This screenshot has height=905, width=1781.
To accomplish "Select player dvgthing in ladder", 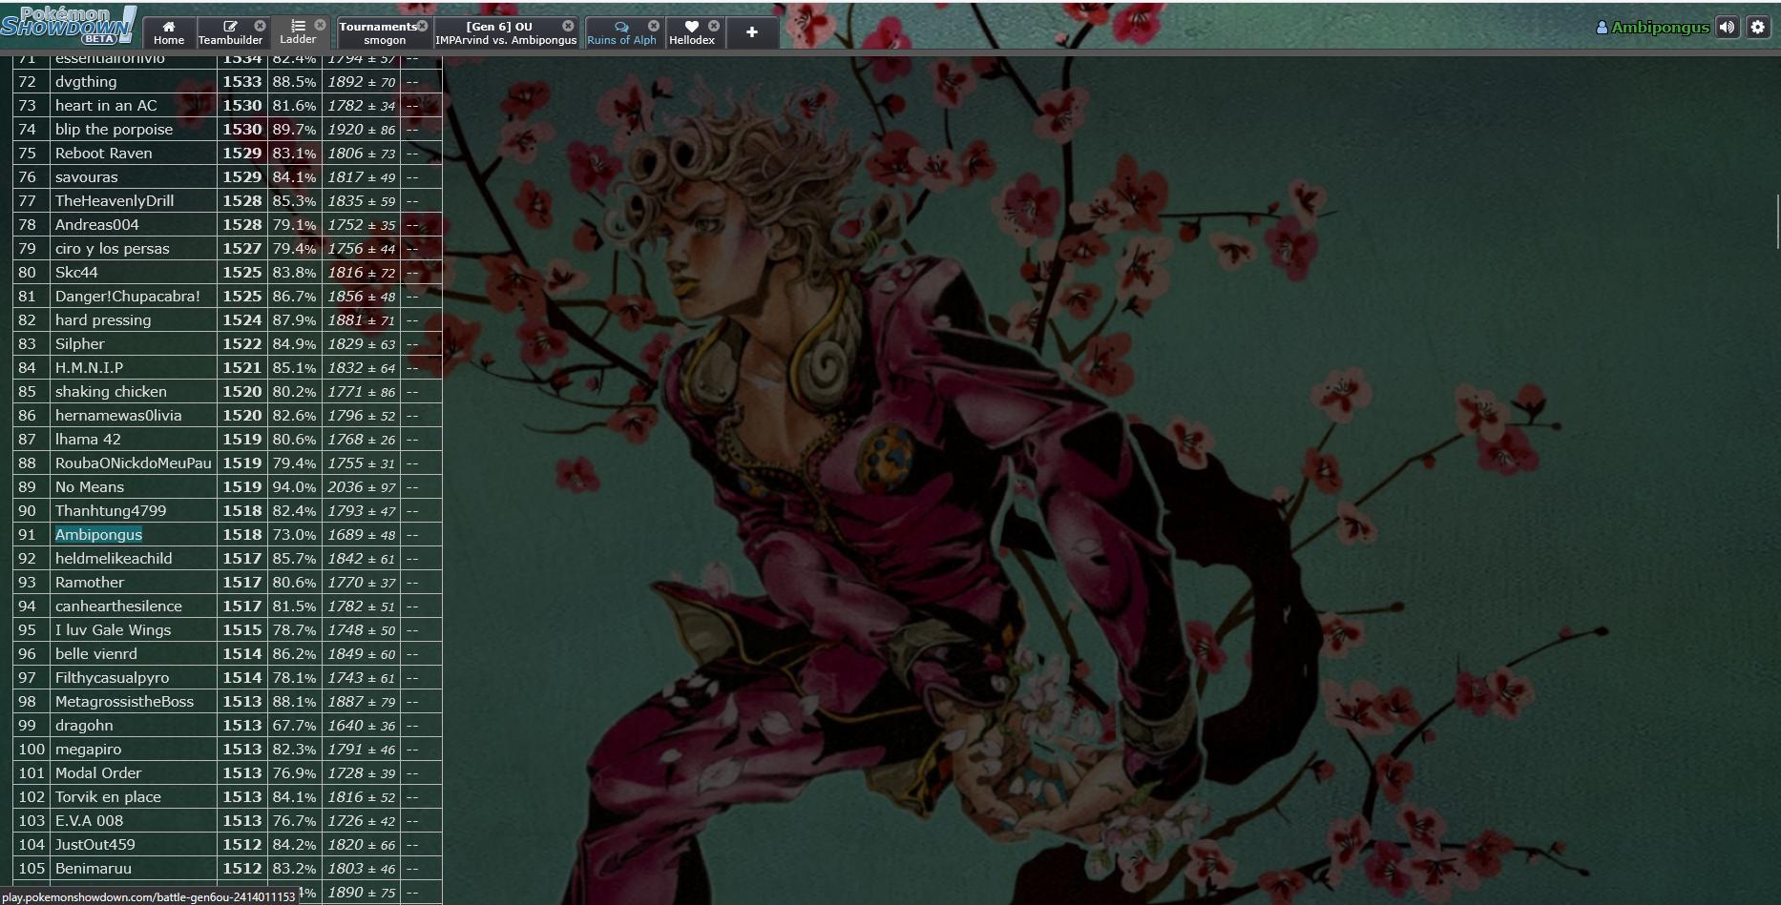I will [86, 82].
